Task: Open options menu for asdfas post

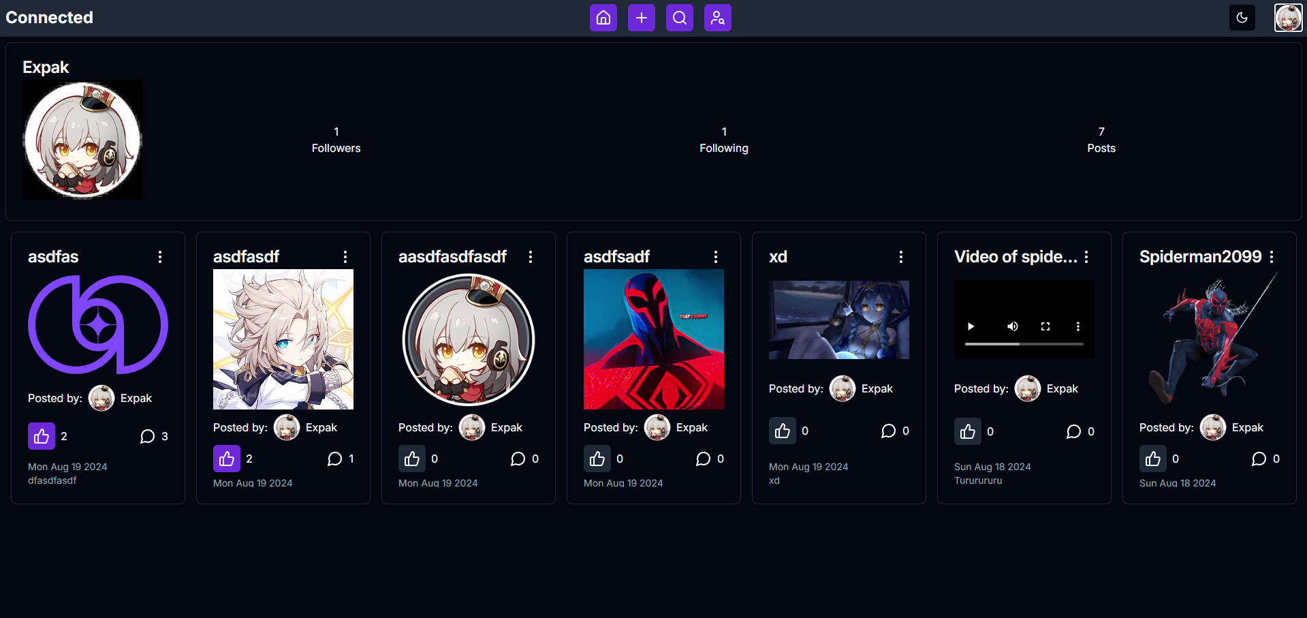Action: pos(160,257)
